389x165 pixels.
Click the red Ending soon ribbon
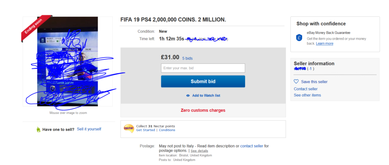click(x=35, y=27)
